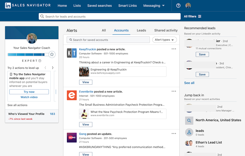The image size is (245, 156).
Task: Switch to the Accounts alerts tab
Action: (x=121, y=30)
